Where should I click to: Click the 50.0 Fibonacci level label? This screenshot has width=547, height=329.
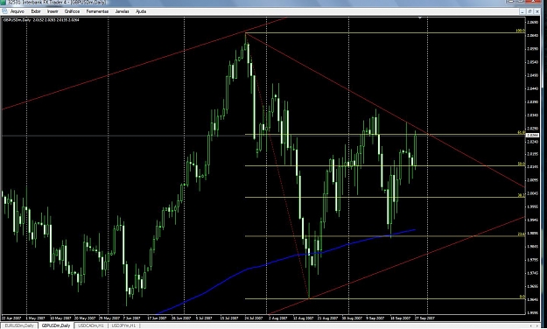click(x=522, y=164)
